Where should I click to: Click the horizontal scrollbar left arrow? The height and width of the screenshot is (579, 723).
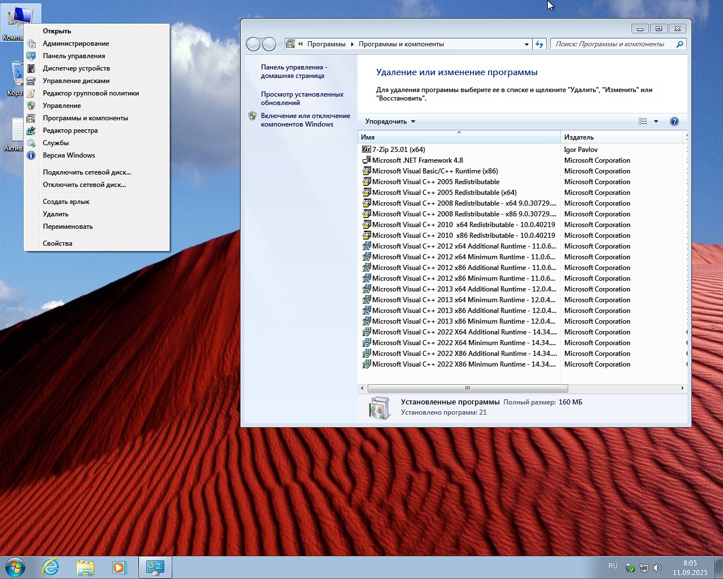(362, 388)
